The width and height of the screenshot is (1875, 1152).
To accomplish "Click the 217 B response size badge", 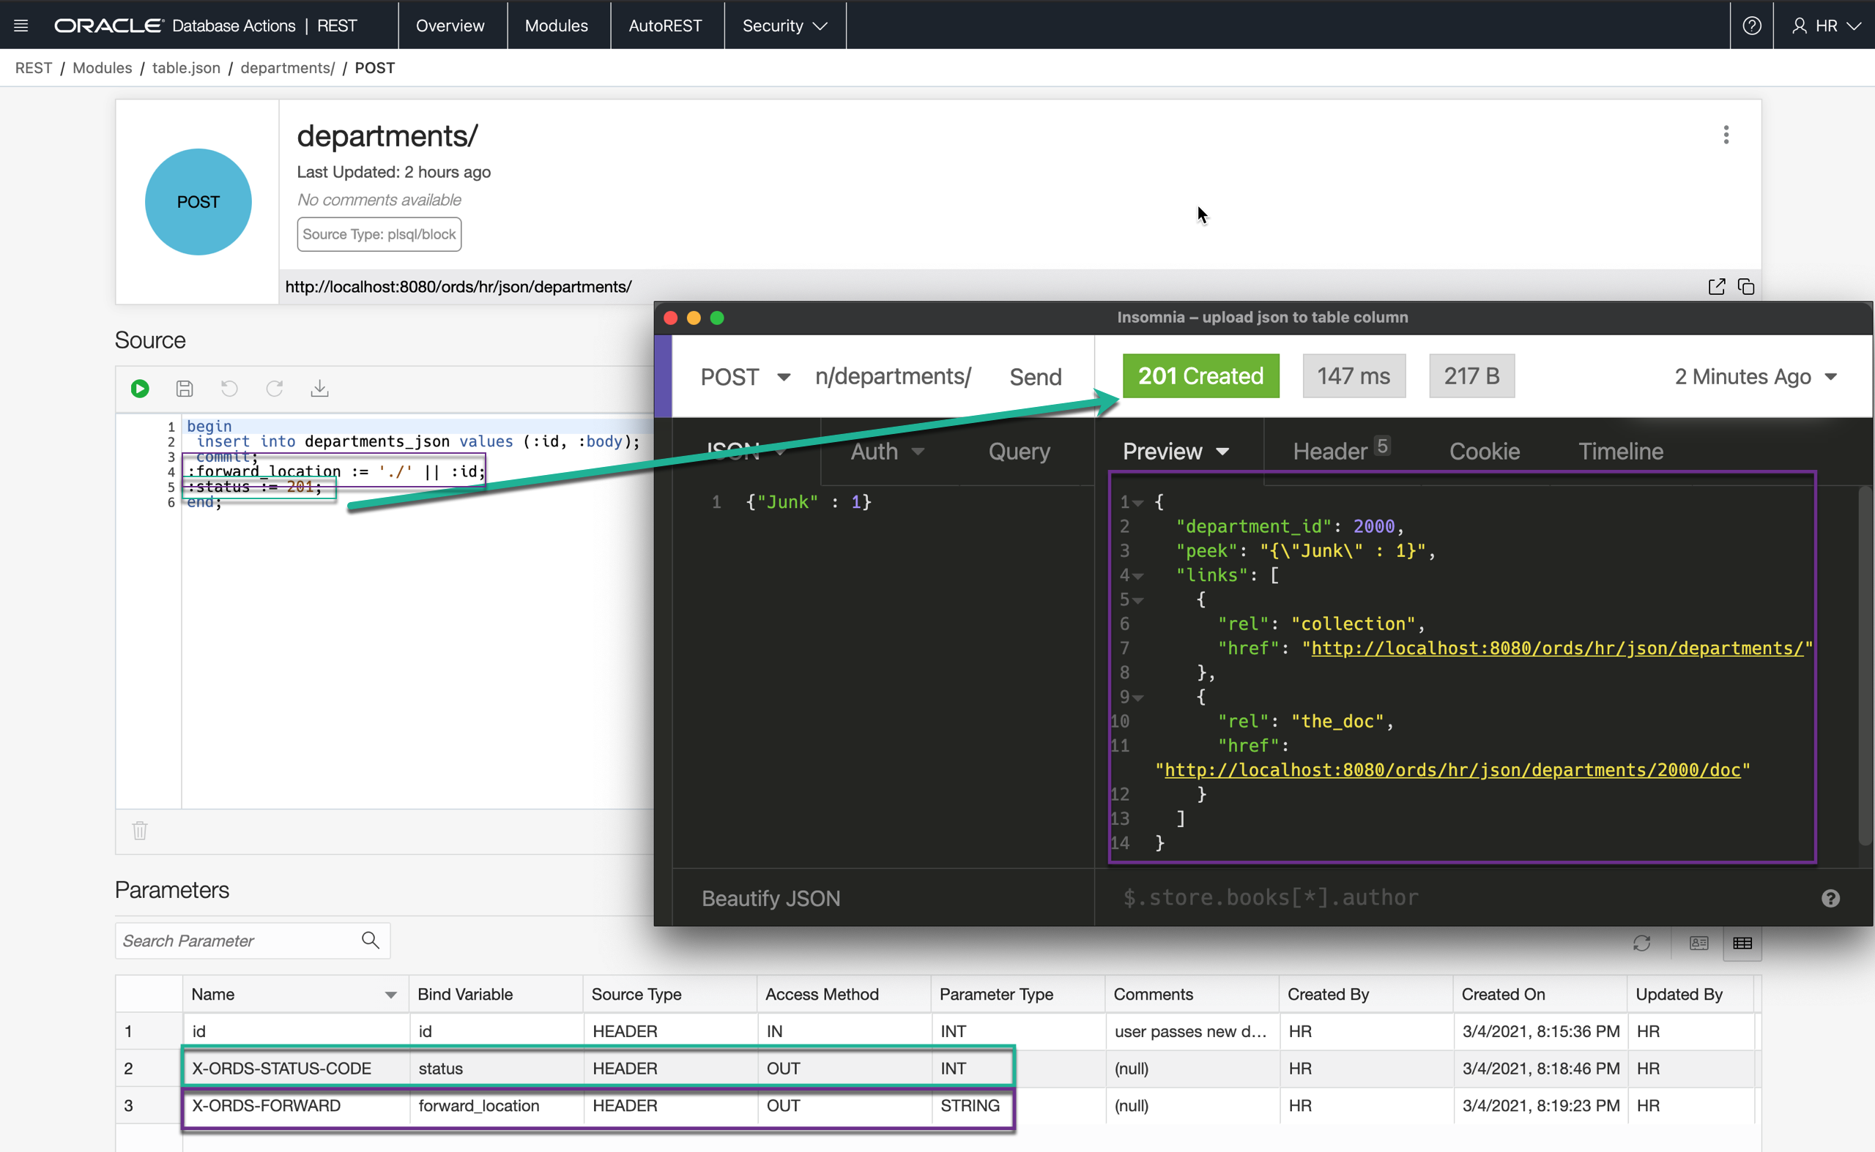I will (1471, 375).
